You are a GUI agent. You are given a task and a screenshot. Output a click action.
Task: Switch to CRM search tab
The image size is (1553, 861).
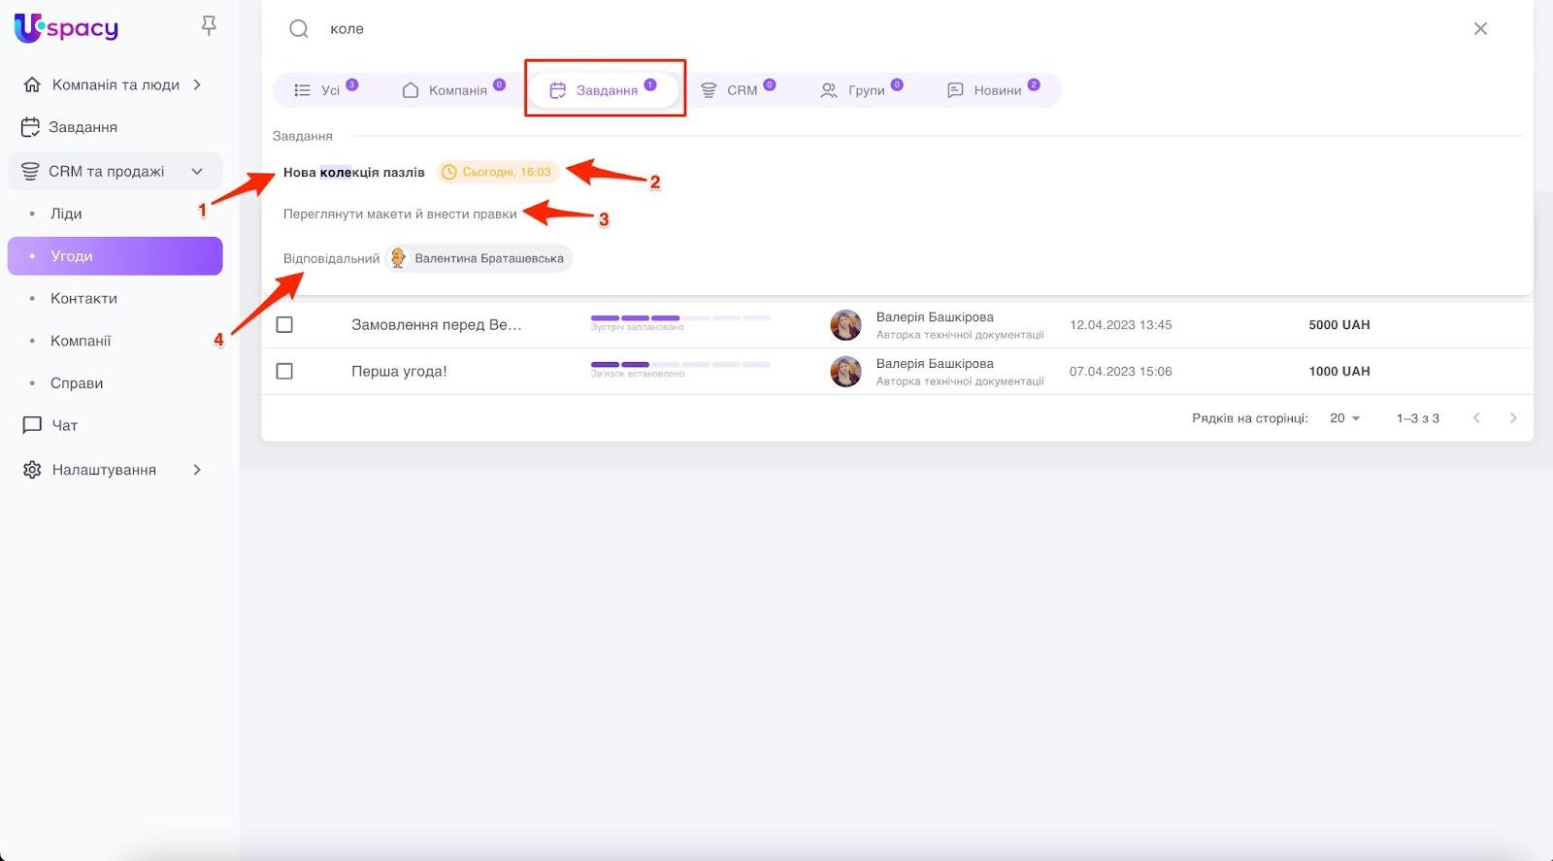coord(738,90)
